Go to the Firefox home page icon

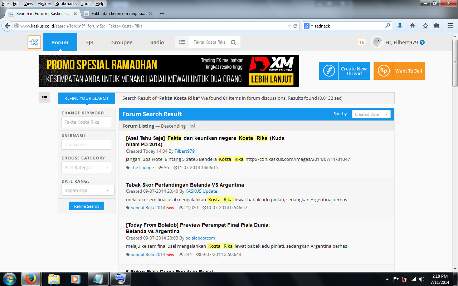tap(413, 26)
